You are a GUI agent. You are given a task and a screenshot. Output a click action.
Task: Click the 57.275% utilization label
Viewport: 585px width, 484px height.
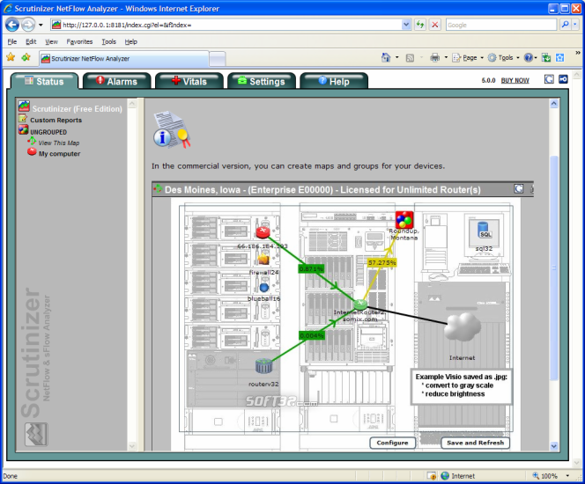point(382,262)
